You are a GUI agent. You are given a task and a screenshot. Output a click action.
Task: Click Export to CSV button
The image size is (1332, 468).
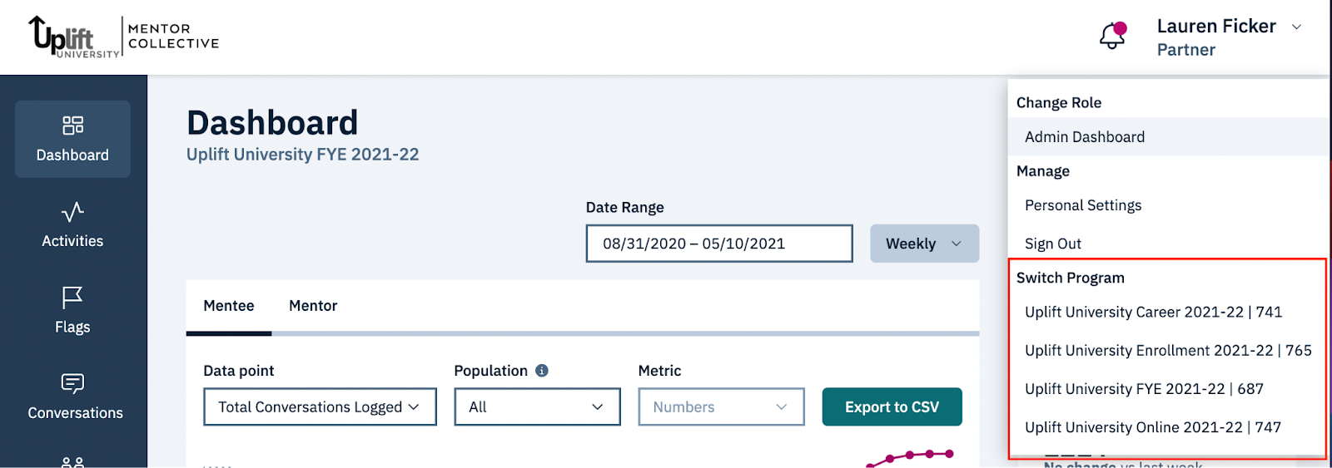892,406
